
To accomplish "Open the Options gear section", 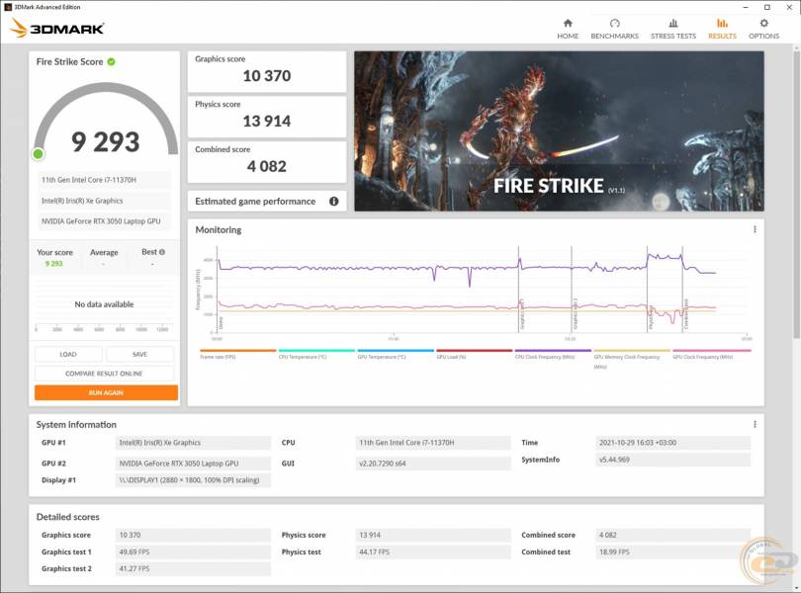I will pyautogui.click(x=763, y=29).
